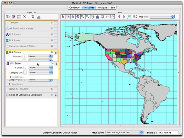Open the Map View dropdown

click(162, 17)
